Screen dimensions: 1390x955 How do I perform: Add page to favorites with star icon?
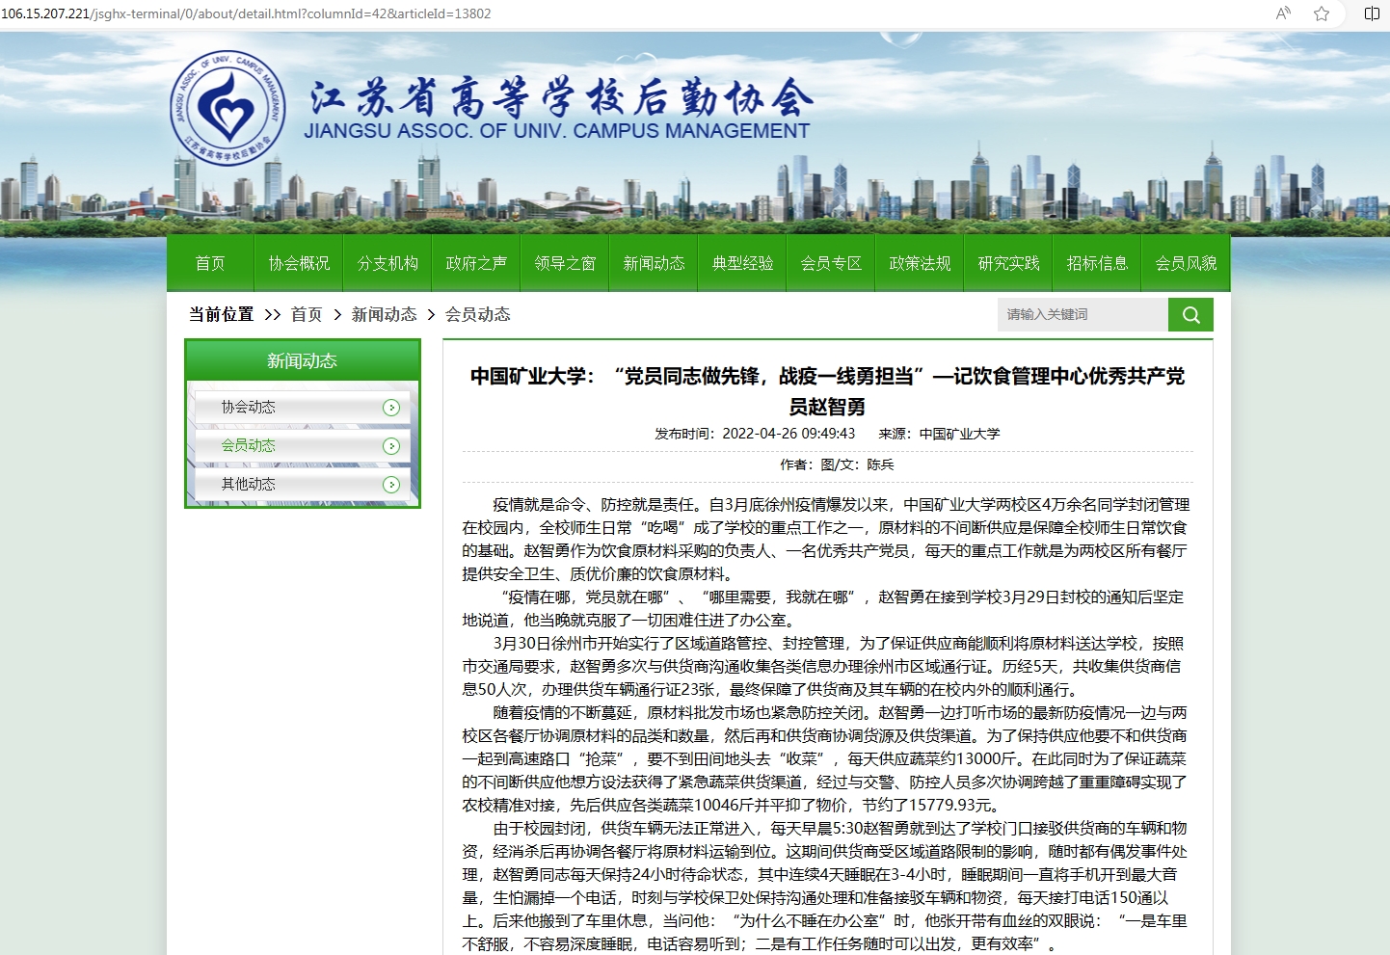point(1322,13)
